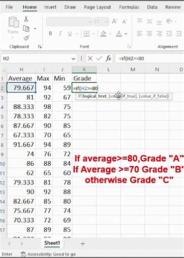Switch to the Draw tab
This screenshot has width=184, height=258.
coord(70,7)
